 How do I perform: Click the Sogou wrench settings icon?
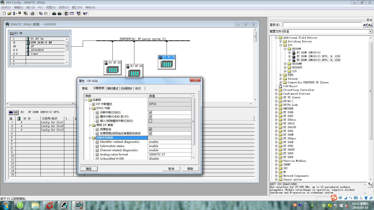tap(371, 198)
